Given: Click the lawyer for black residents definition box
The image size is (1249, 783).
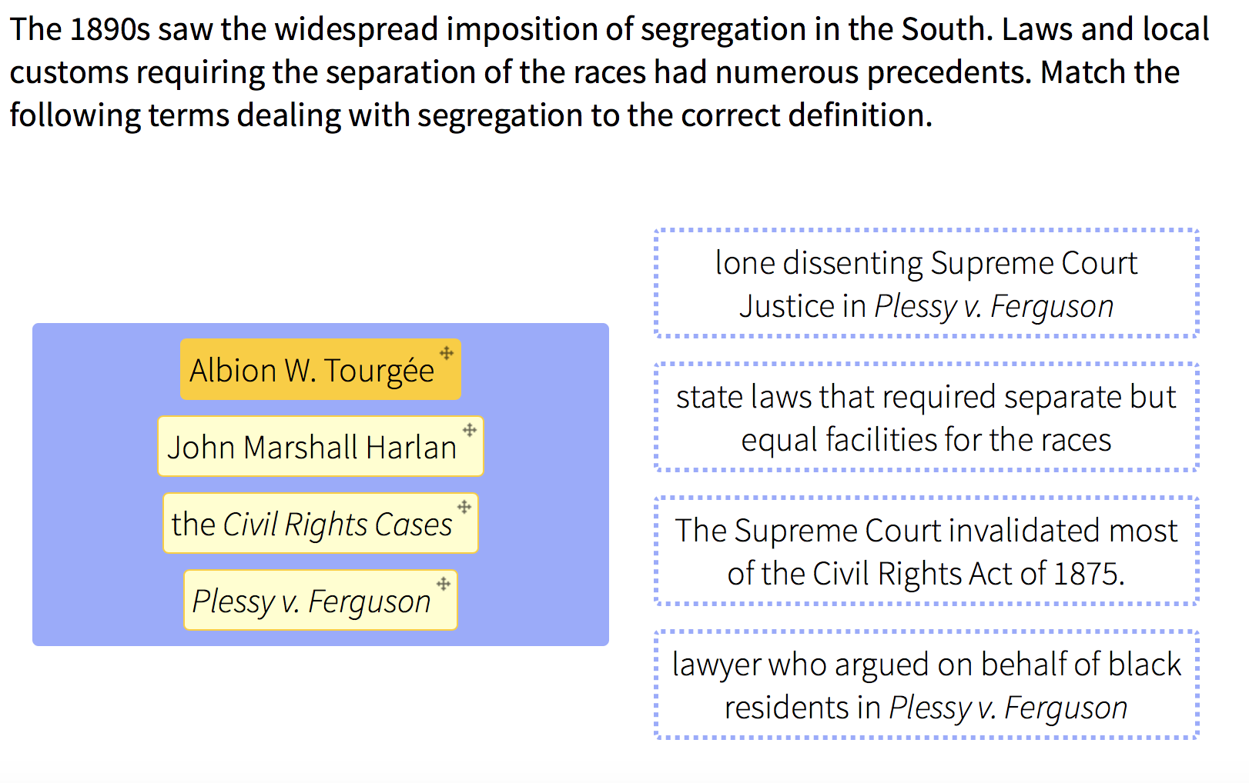Looking at the screenshot, I should 926,685.
